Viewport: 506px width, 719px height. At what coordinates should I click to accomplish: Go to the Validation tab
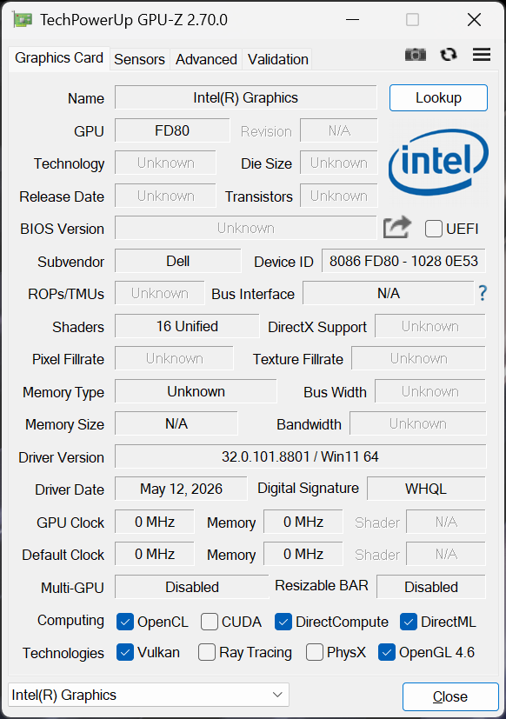click(277, 59)
